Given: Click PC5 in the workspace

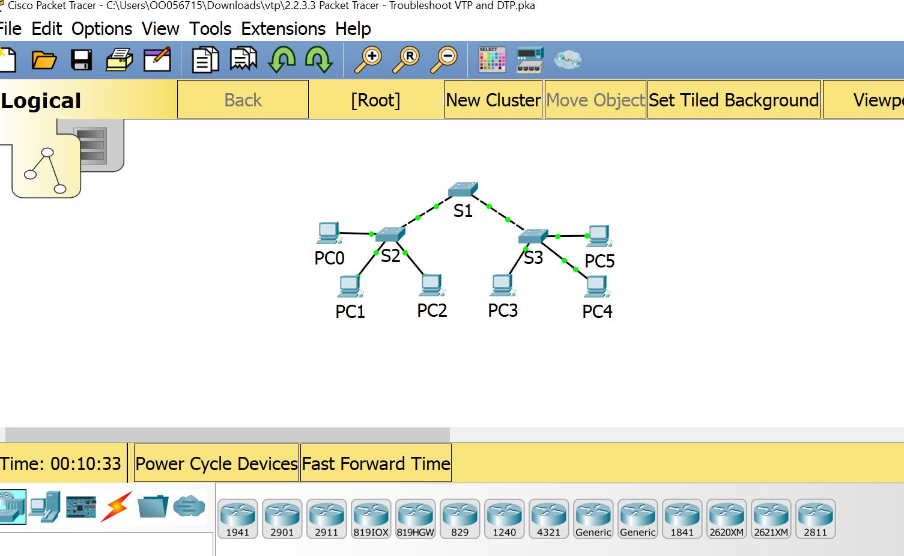Looking at the screenshot, I should pyautogui.click(x=599, y=236).
